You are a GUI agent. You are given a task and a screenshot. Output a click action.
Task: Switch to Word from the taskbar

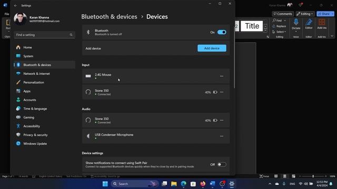pos(212,184)
